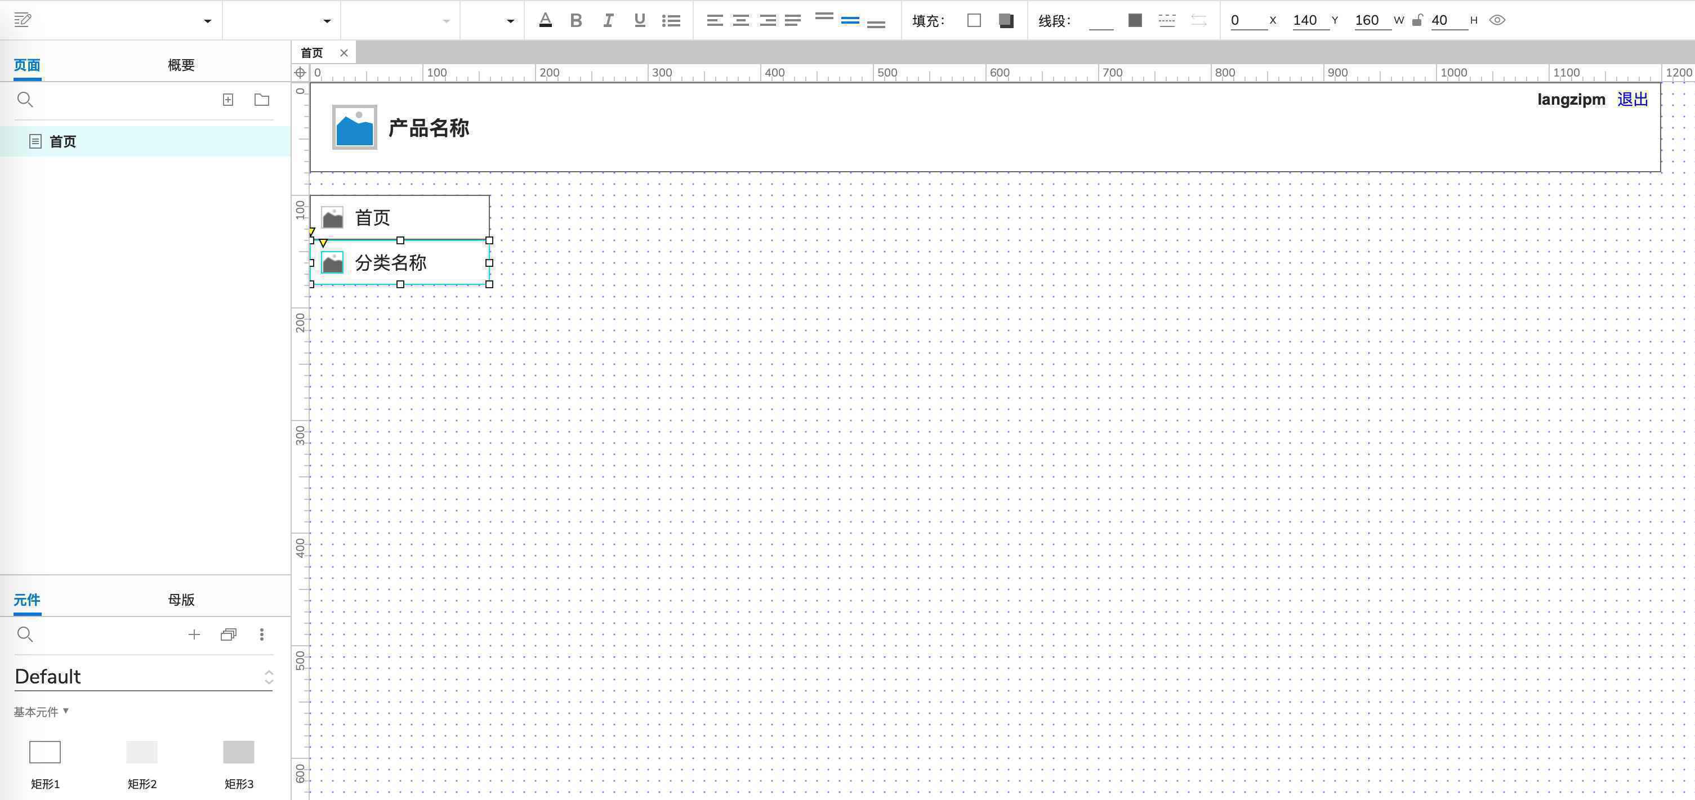Viewport: 1695px width, 800px height.
Task: Open the library options menu
Action: pyautogui.click(x=262, y=634)
